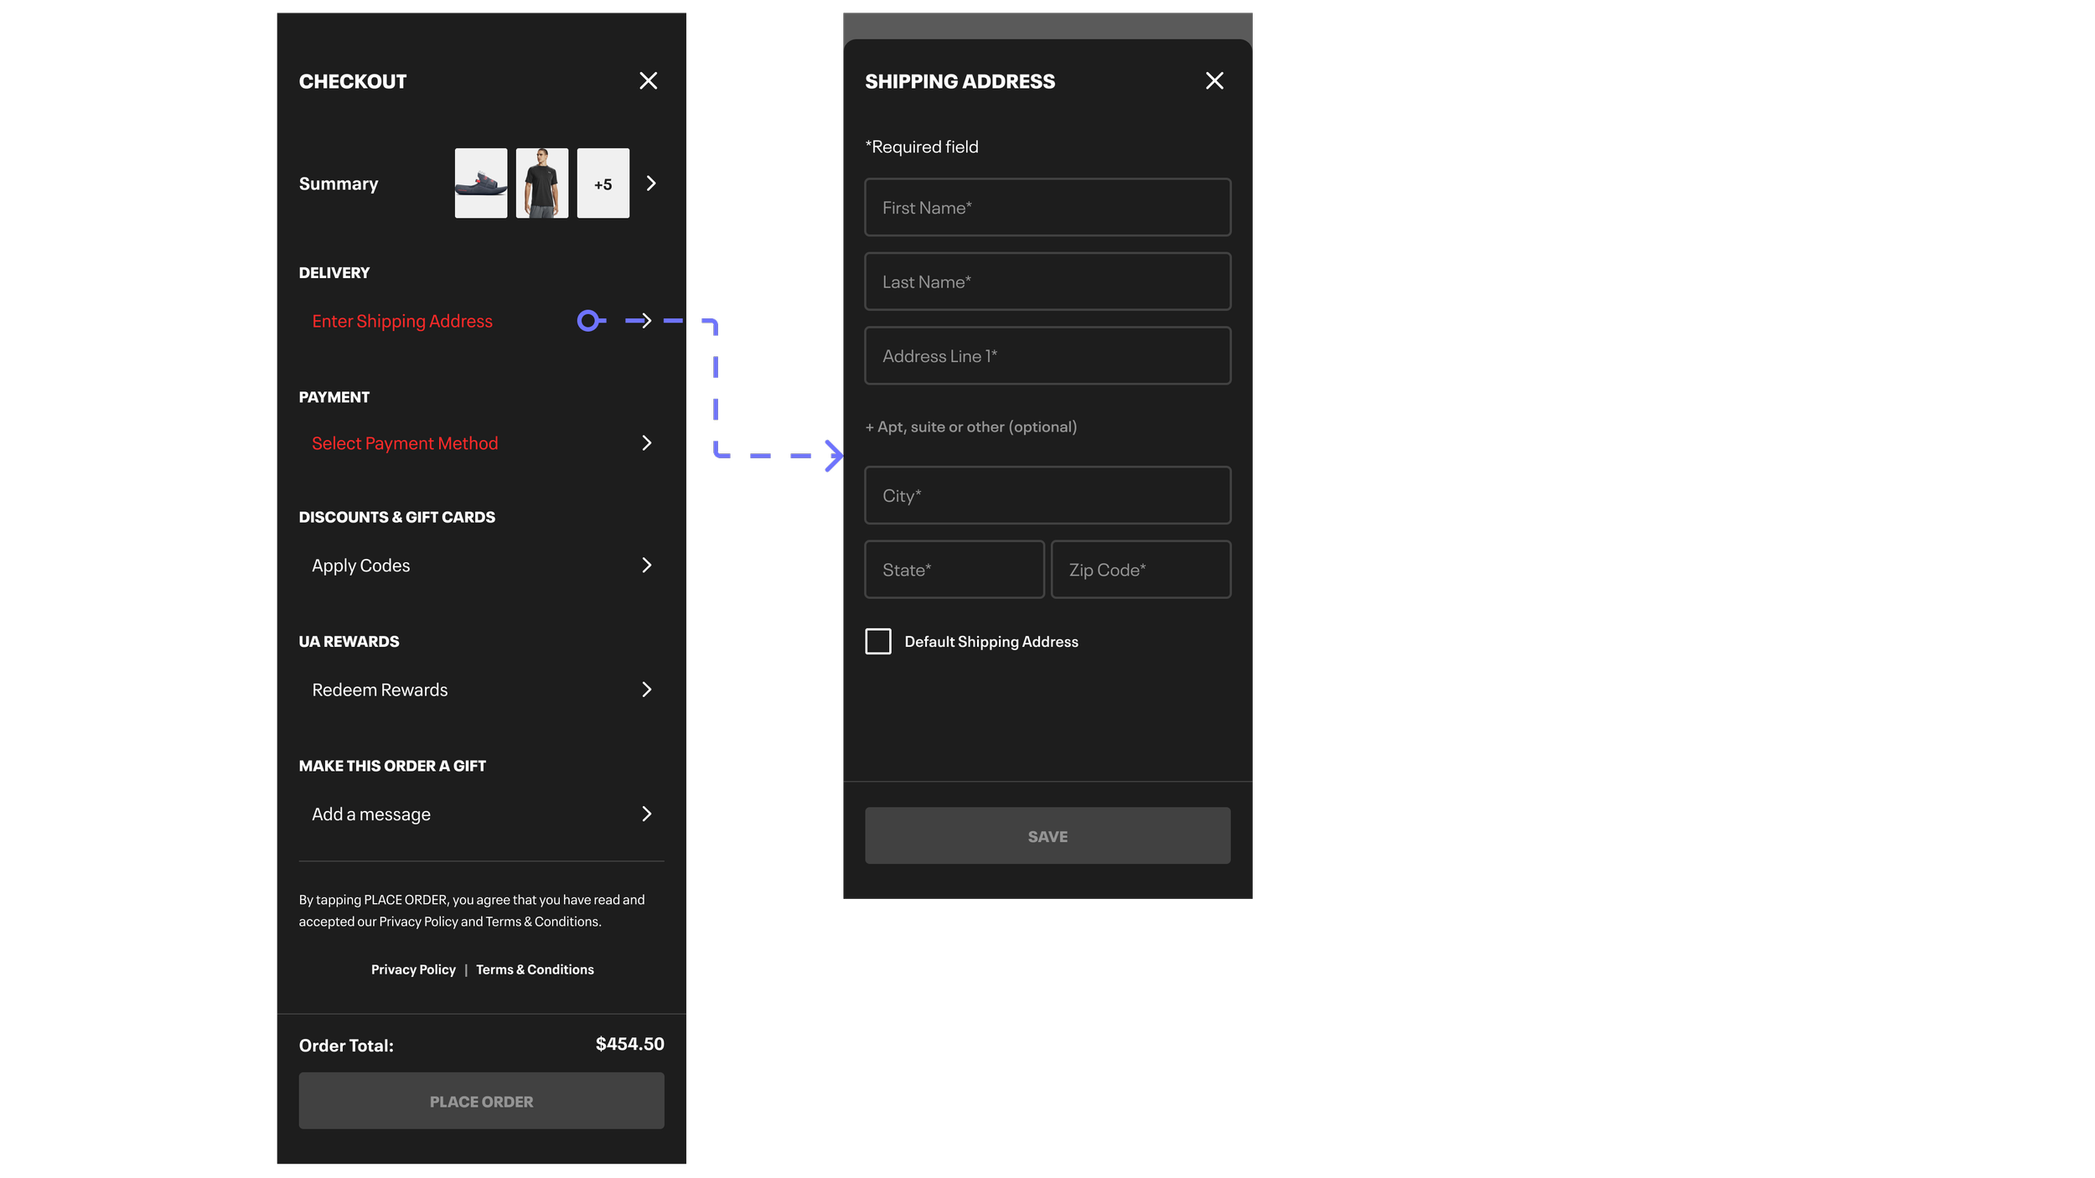Viewport: 2095px width, 1178px height.
Task: Tap Enter Shipping Address
Action: tap(402, 321)
